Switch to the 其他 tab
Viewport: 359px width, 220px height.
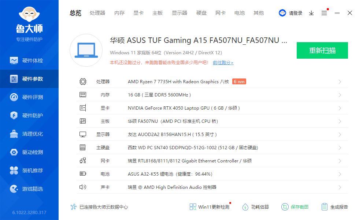pos(259,13)
